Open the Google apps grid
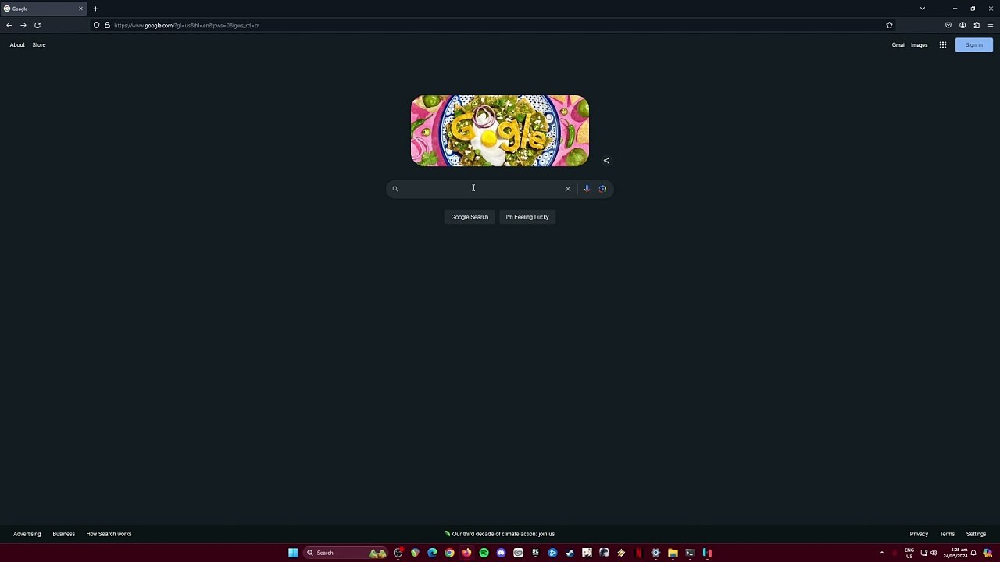 click(943, 44)
